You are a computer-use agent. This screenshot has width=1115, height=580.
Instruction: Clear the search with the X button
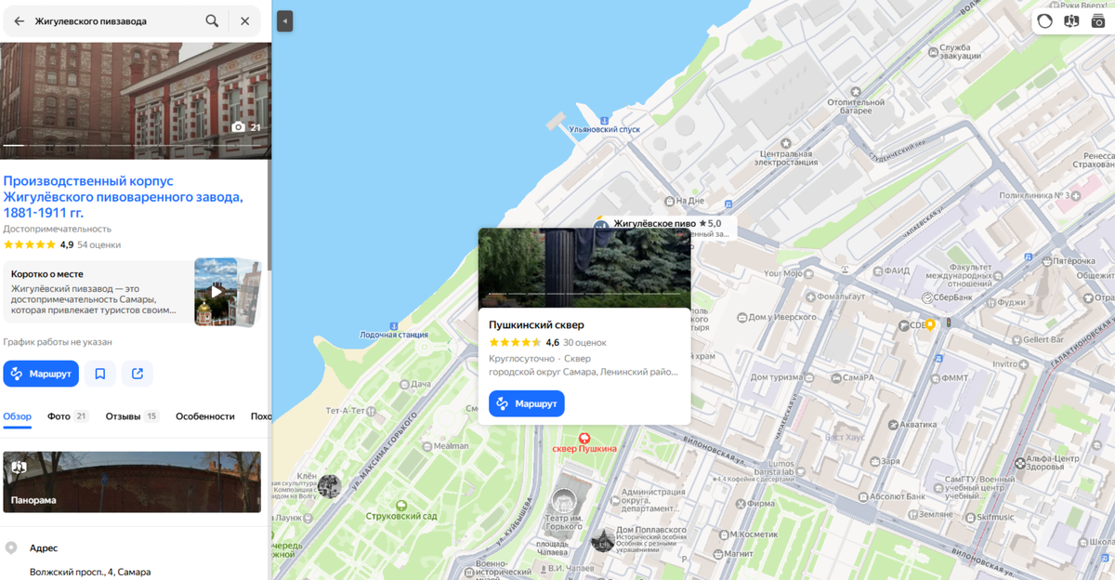click(x=244, y=20)
